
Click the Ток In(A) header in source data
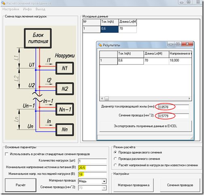pyautogui.click(x=109, y=22)
